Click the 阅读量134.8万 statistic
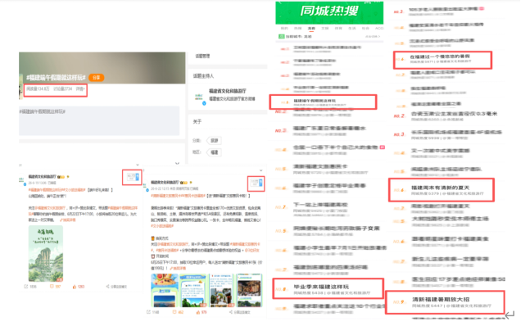 click(38, 89)
